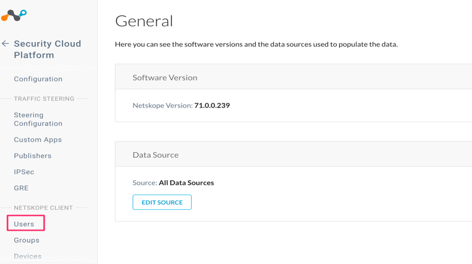The image size is (472, 264).
Task: Go to Steering Configuration
Action: tap(38, 120)
